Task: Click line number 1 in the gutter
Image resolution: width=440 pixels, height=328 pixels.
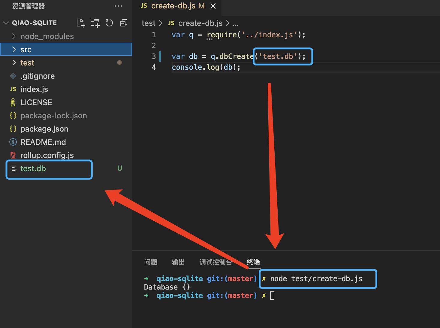Action: click(x=154, y=35)
